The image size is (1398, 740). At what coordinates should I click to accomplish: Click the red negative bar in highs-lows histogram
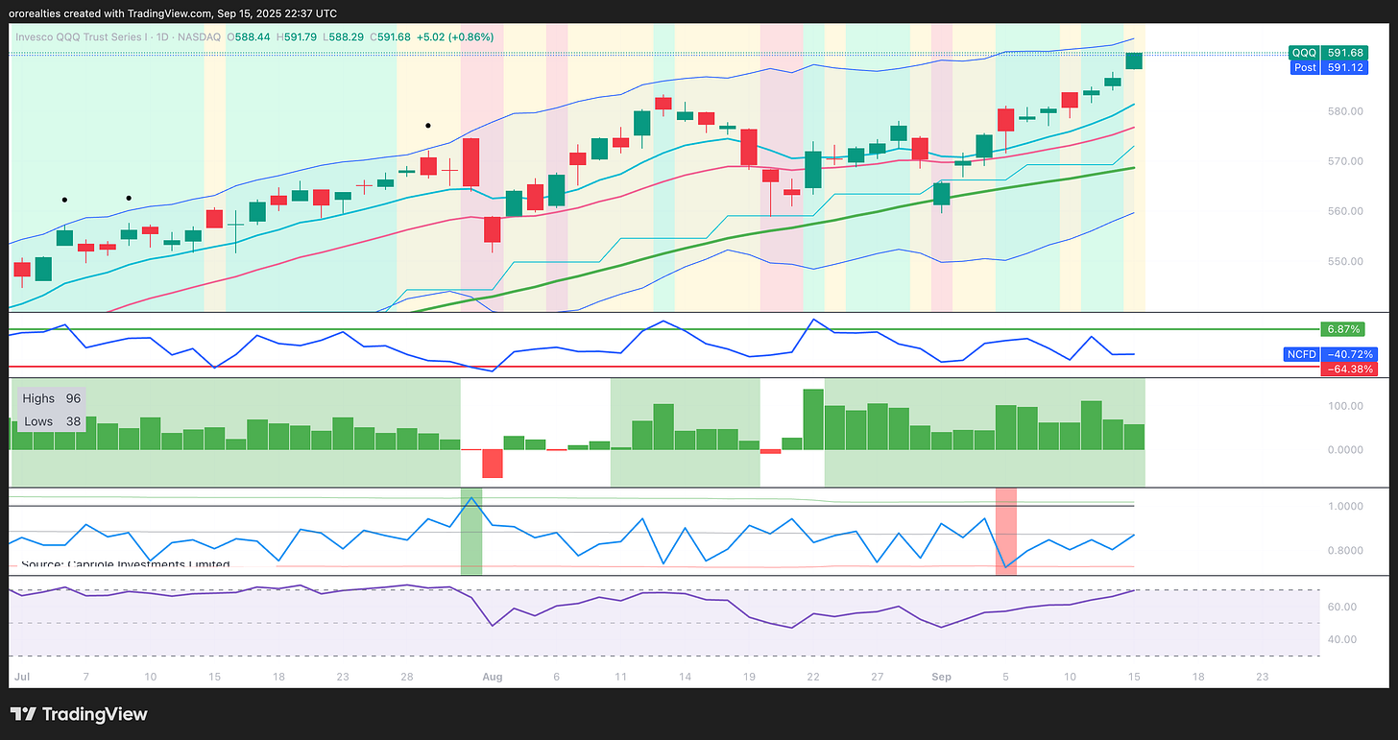point(493,464)
